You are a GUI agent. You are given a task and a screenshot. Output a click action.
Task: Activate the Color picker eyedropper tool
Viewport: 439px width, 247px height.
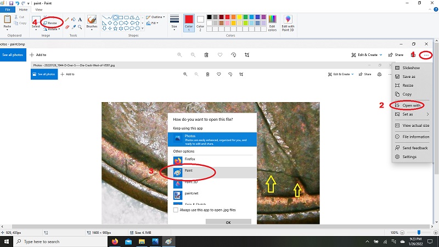pos(74,27)
